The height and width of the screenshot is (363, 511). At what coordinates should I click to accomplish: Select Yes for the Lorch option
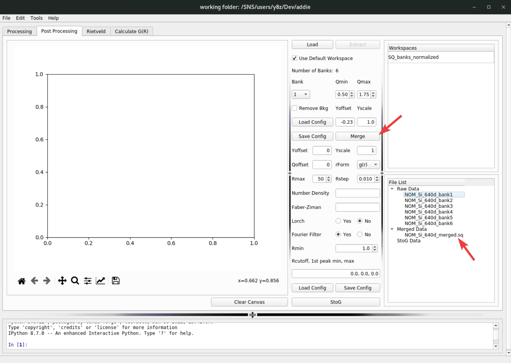pyautogui.click(x=338, y=221)
